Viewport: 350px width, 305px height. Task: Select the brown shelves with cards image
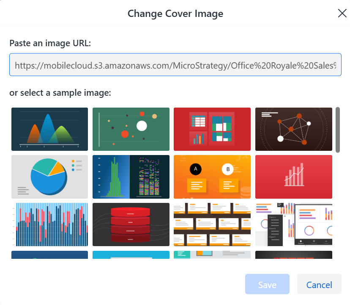[x=212, y=225]
